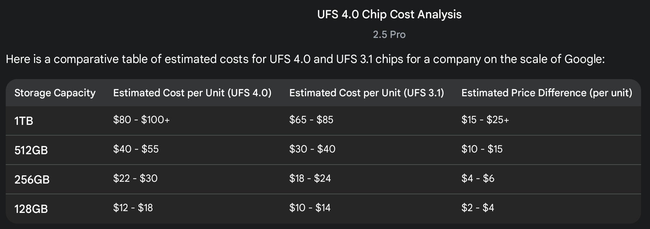Click the 2.5 Pro model label
This screenshot has width=650, height=229.
click(389, 35)
